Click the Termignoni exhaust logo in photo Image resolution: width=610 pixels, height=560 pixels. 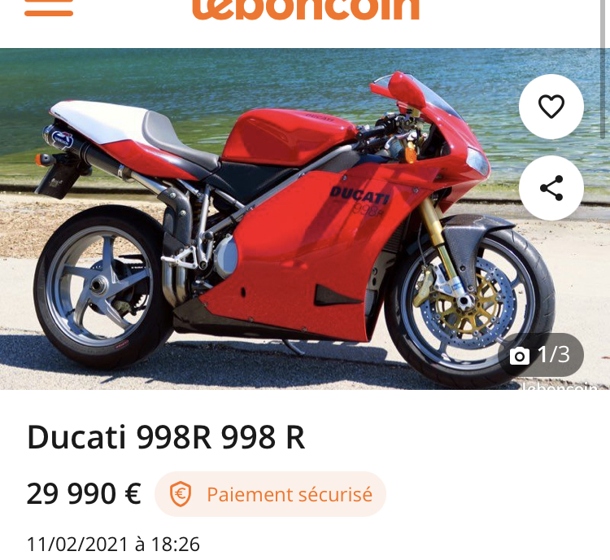[63, 139]
